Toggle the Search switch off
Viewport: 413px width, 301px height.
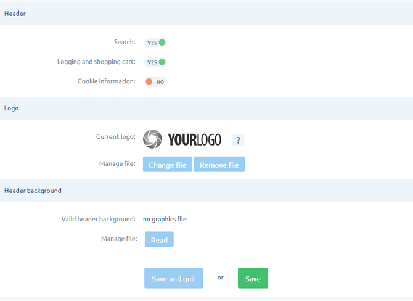[155, 43]
